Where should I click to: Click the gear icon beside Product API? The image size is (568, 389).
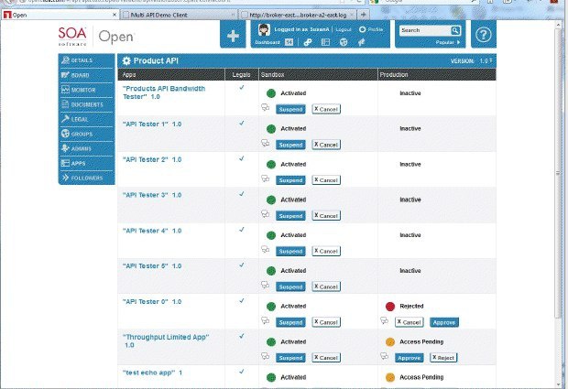click(126, 60)
